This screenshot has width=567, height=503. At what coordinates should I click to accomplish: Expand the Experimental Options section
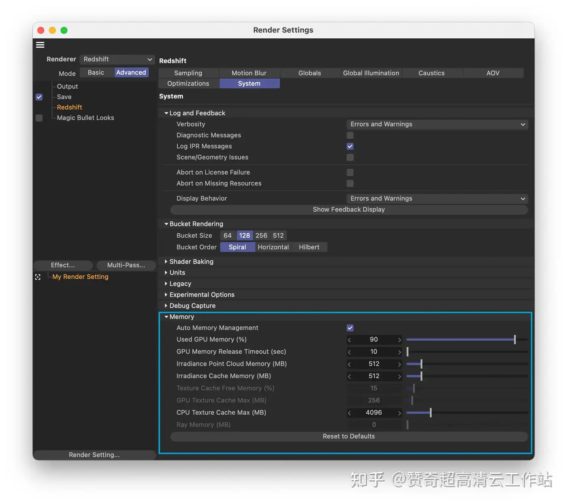click(166, 294)
